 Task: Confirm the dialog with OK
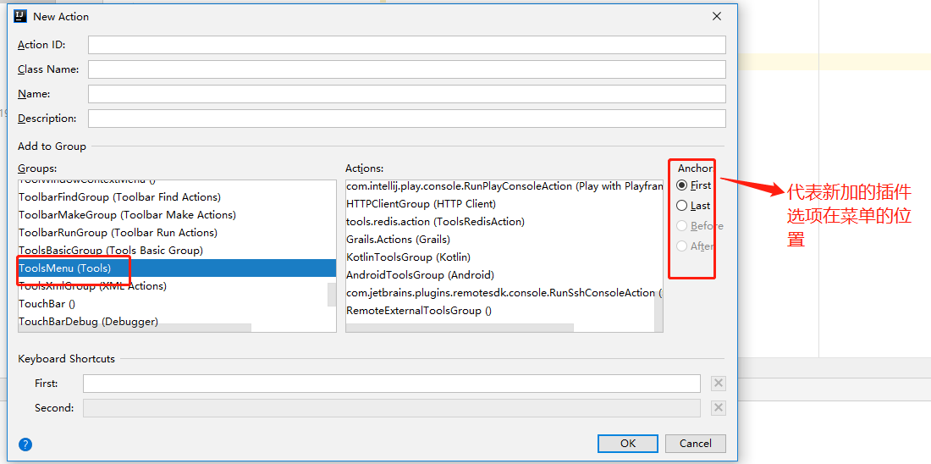pos(628,443)
